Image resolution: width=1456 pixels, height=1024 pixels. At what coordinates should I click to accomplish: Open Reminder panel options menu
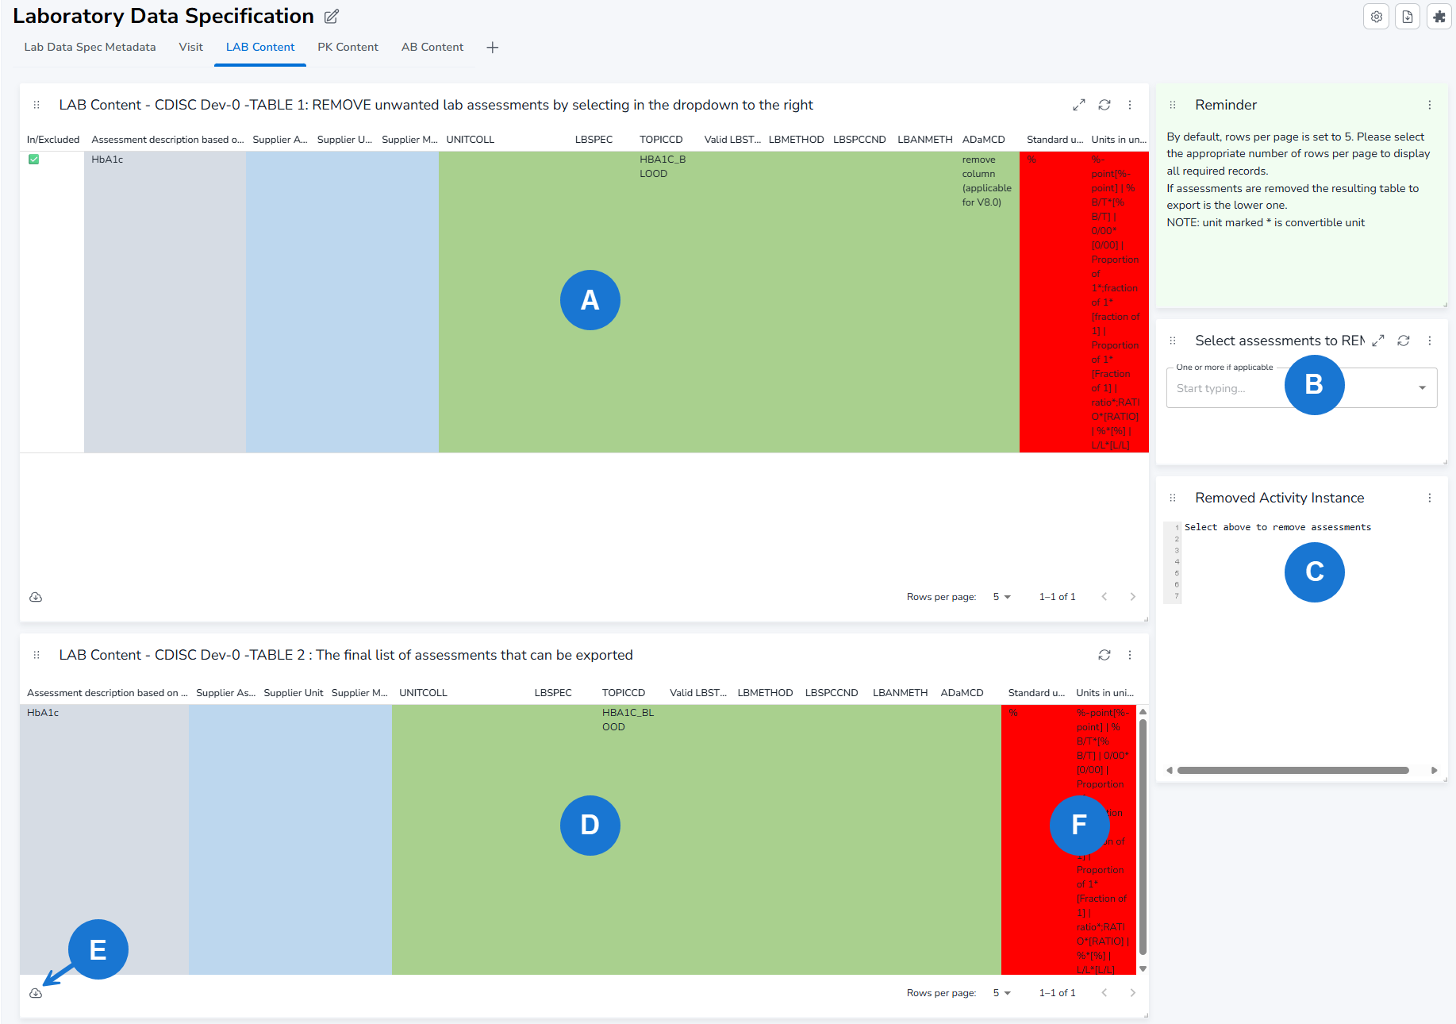point(1430,105)
